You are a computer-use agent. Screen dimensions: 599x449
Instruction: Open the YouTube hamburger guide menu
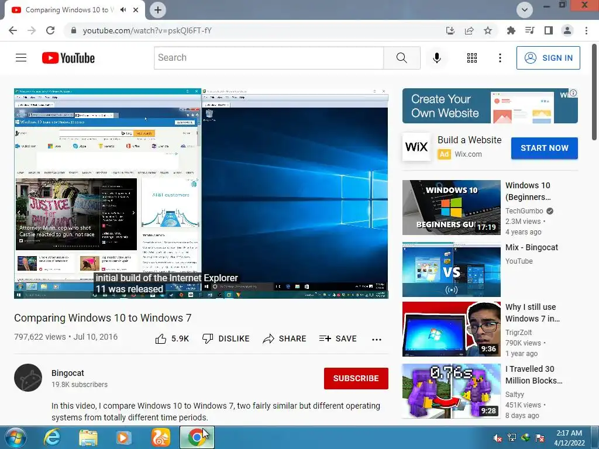(x=21, y=58)
